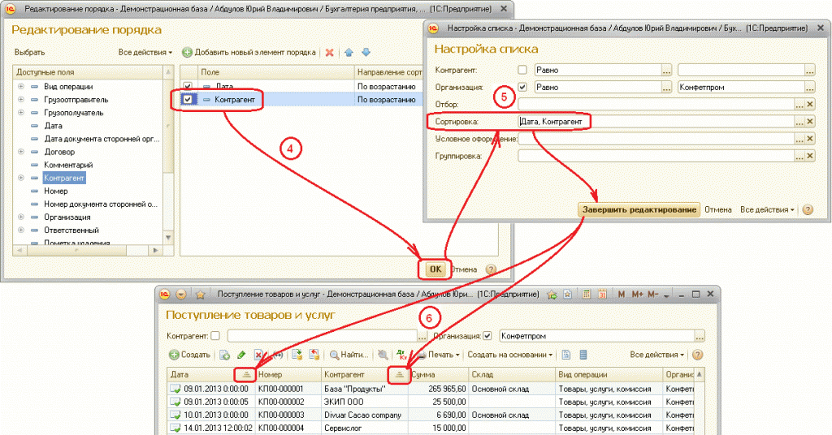The height and width of the screenshot is (435, 832).
Task: Click the red delete icon in order editor
Action: point(330,53)
